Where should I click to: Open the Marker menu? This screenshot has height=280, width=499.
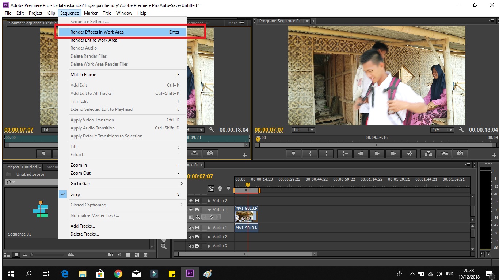[91, 13]
